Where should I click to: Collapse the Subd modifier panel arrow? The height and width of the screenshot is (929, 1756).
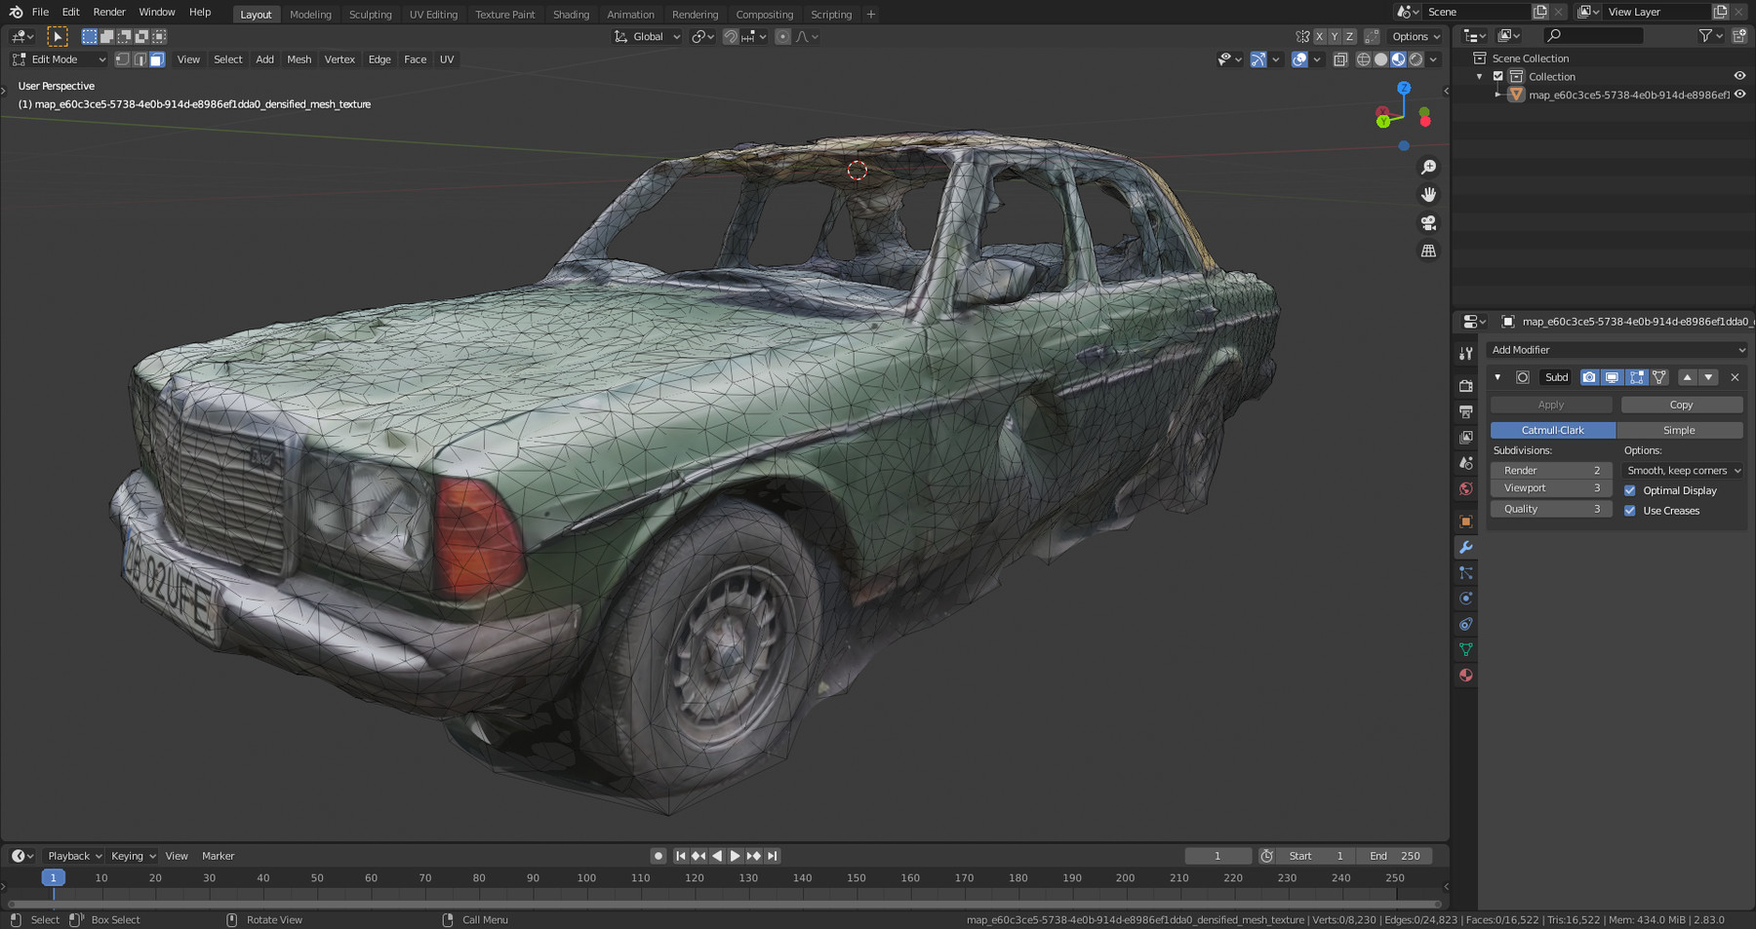coord(1497,377)
